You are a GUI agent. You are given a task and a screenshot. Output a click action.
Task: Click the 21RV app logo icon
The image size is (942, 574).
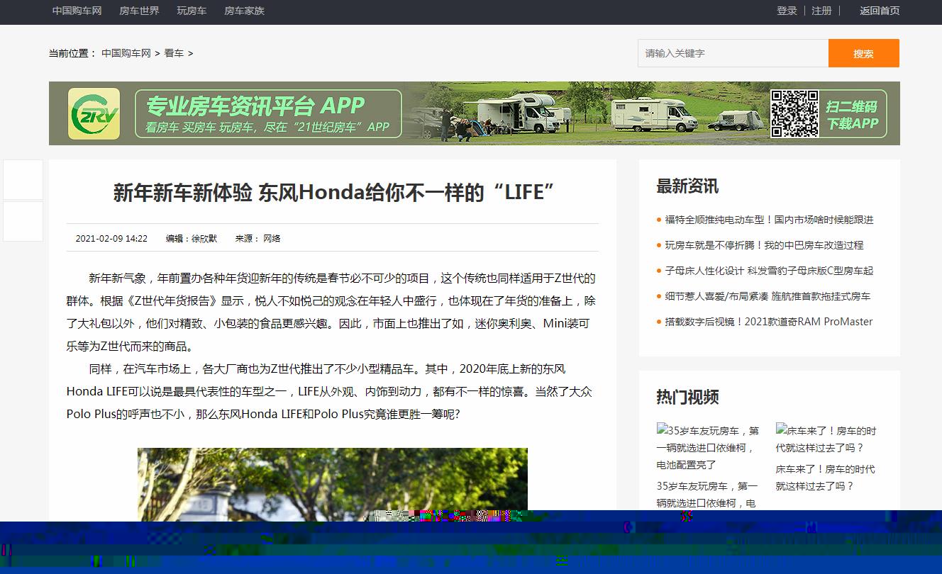(94, 113)
